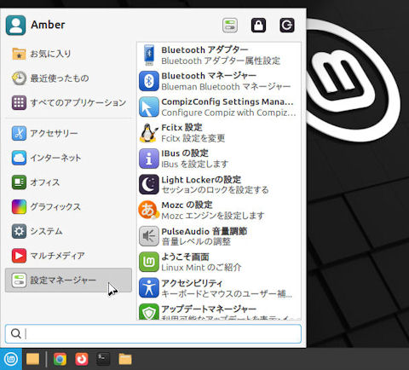Click the Linux Mint menu button in taskbar

click(x=11, y=359)
